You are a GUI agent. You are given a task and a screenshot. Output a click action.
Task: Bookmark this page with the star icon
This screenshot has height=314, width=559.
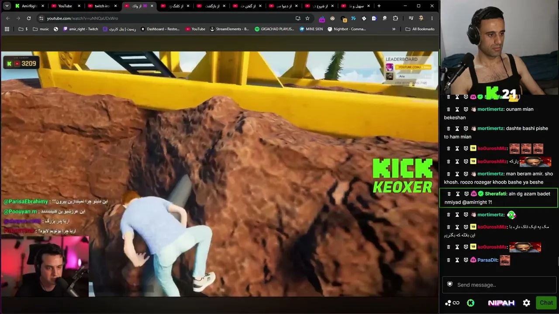pos(307,18)
